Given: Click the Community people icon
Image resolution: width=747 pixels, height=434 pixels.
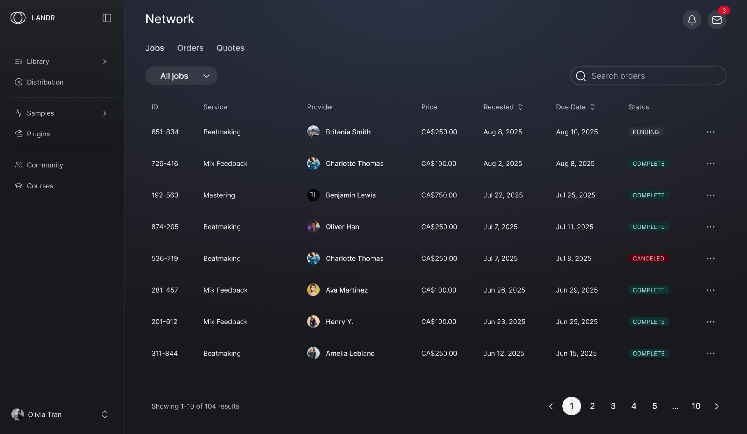Looking at the screenshot, I should click(x=19, y=165).
